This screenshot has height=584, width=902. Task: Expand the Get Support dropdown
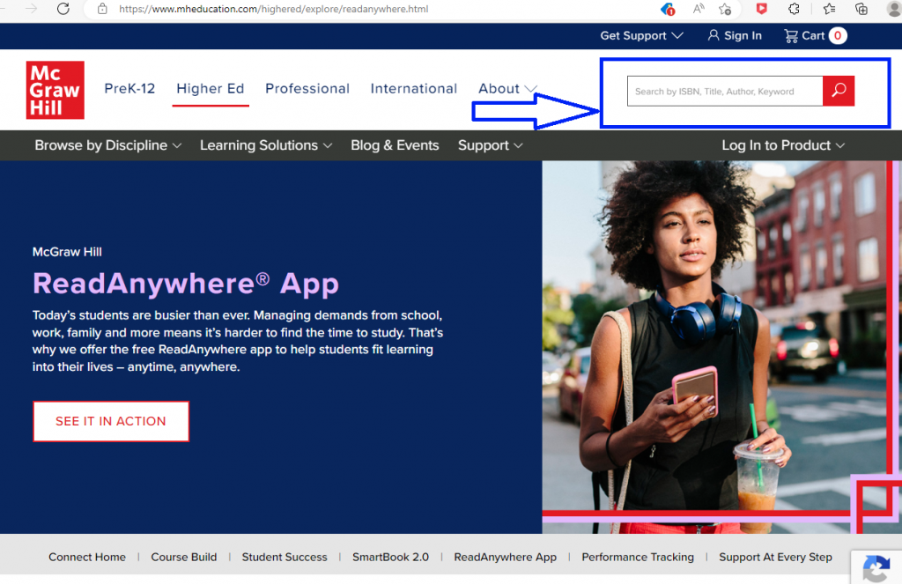pos(641,36)
